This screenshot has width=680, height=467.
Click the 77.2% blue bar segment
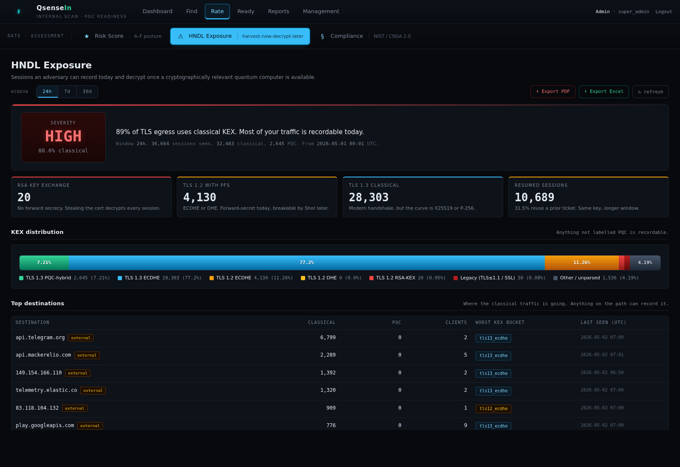point(306,263)
